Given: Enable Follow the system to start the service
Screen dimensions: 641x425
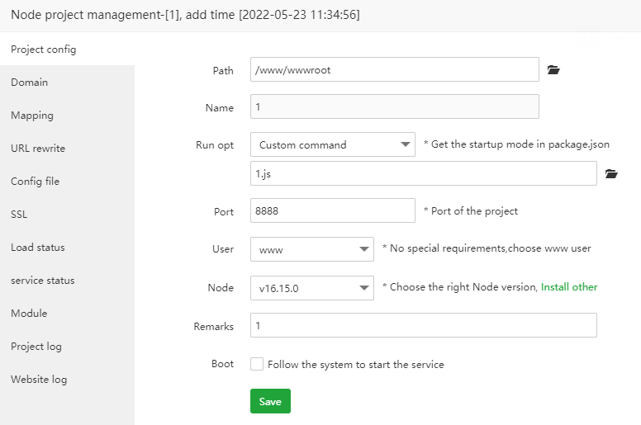Looking at the screenshot, I should tap(257, 364).
